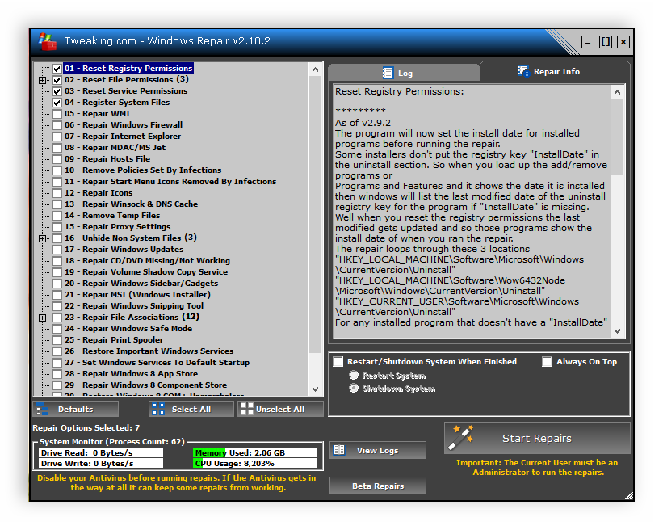Click the Log tab's document icon
The height and width of the screenshot is (530, 663).
[x=388, y=73]
